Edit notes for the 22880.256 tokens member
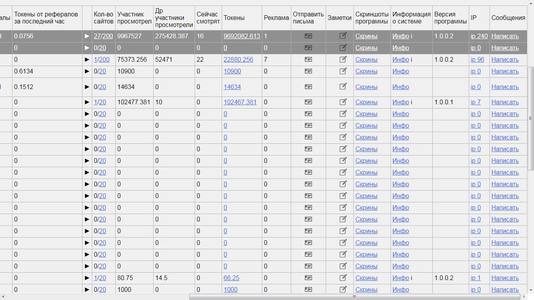Viewport: 534px width, 300px height. pos(343,59)
